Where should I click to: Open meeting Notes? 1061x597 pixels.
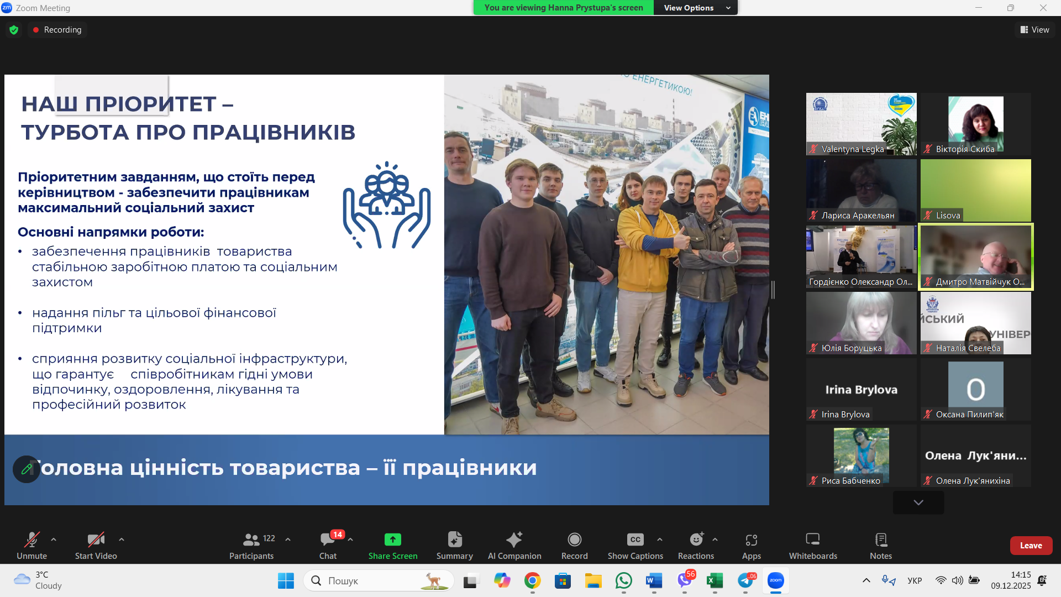click(880, 546)
